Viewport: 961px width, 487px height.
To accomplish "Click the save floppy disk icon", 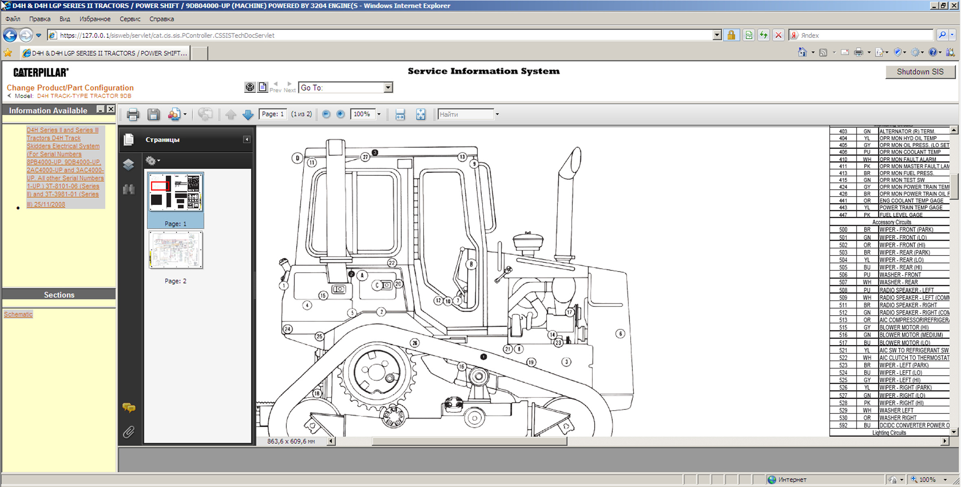I will [x=153, y=115].
